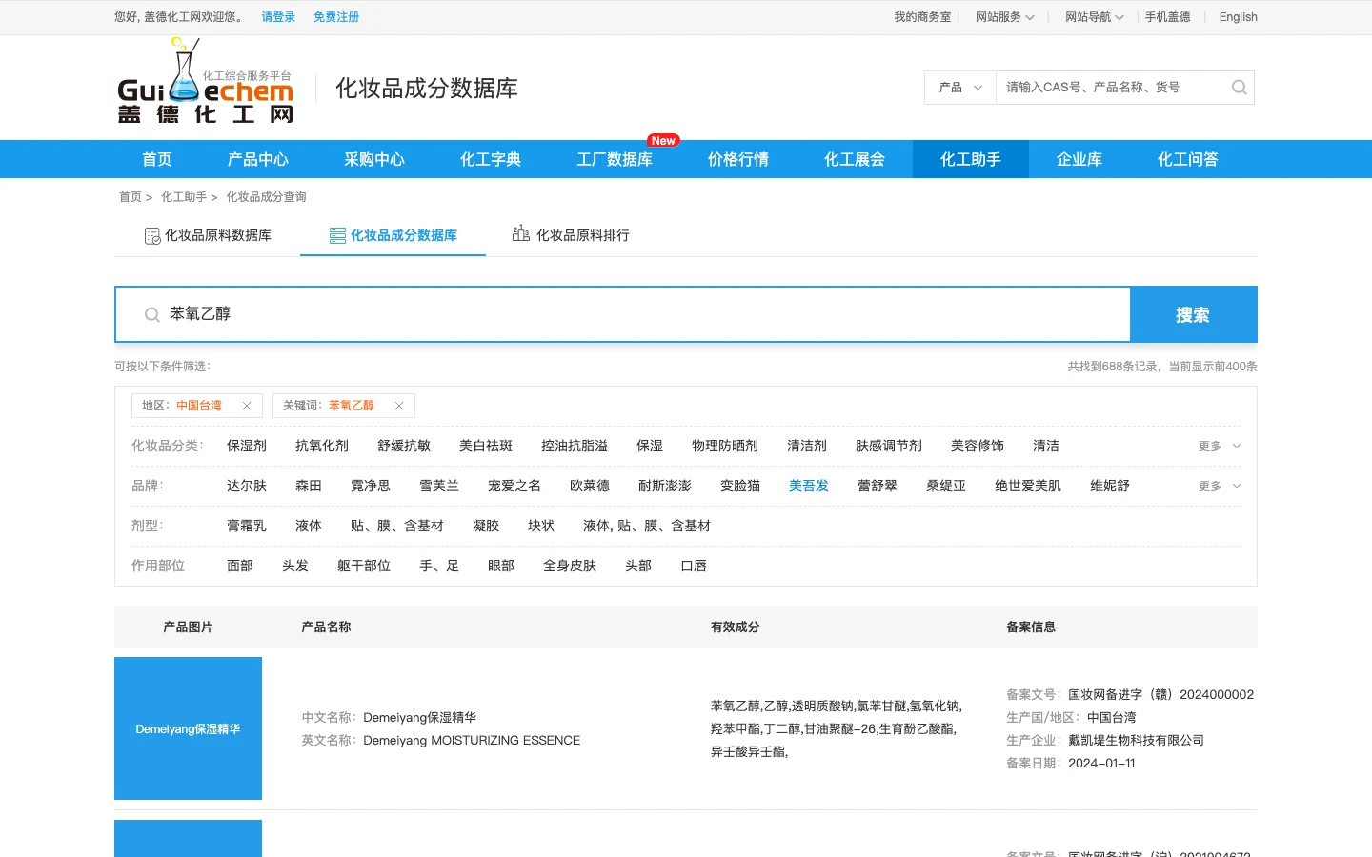This screenshot has width=1372, height=857.
Task: Filter by brand 耐斯澎澎
Action: (665, 486)
